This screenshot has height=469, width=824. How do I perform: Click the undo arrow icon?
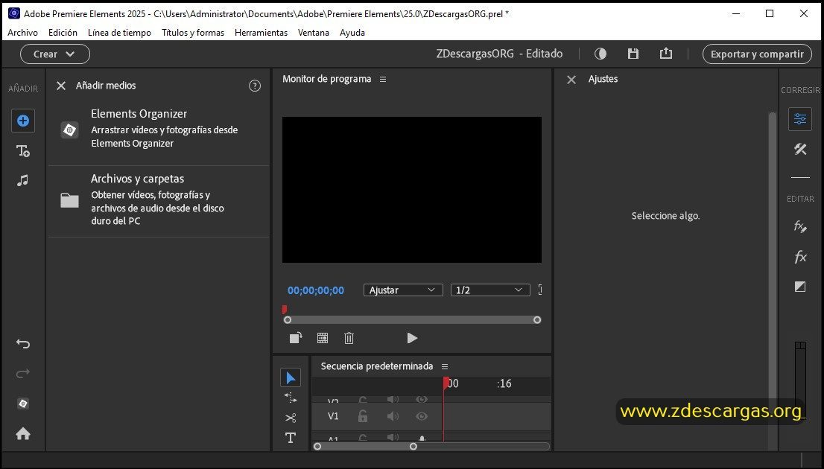[22, 344]
